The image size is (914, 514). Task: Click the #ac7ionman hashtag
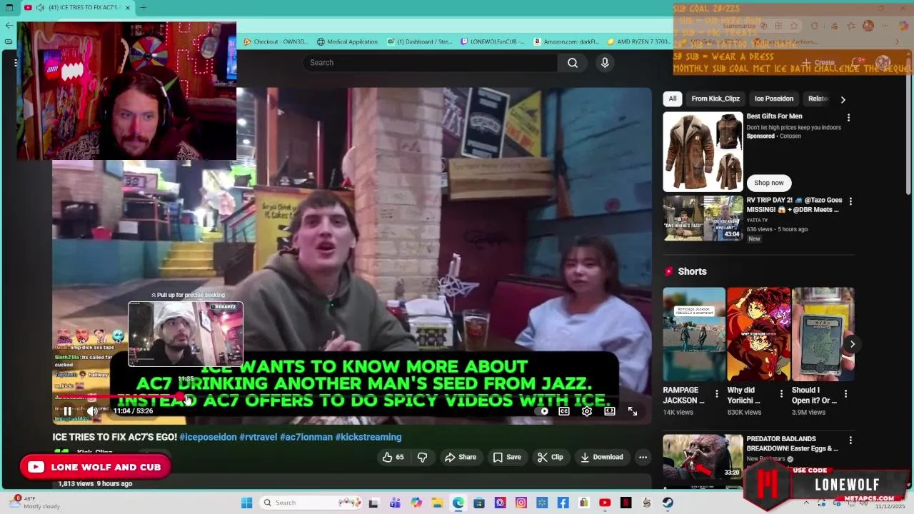pos(306,437)
